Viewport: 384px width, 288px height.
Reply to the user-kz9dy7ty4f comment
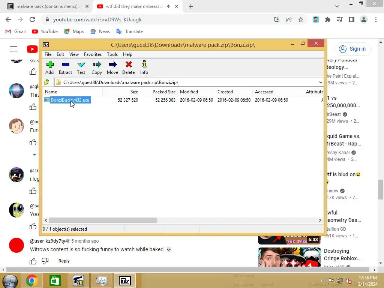pos(64,261)
